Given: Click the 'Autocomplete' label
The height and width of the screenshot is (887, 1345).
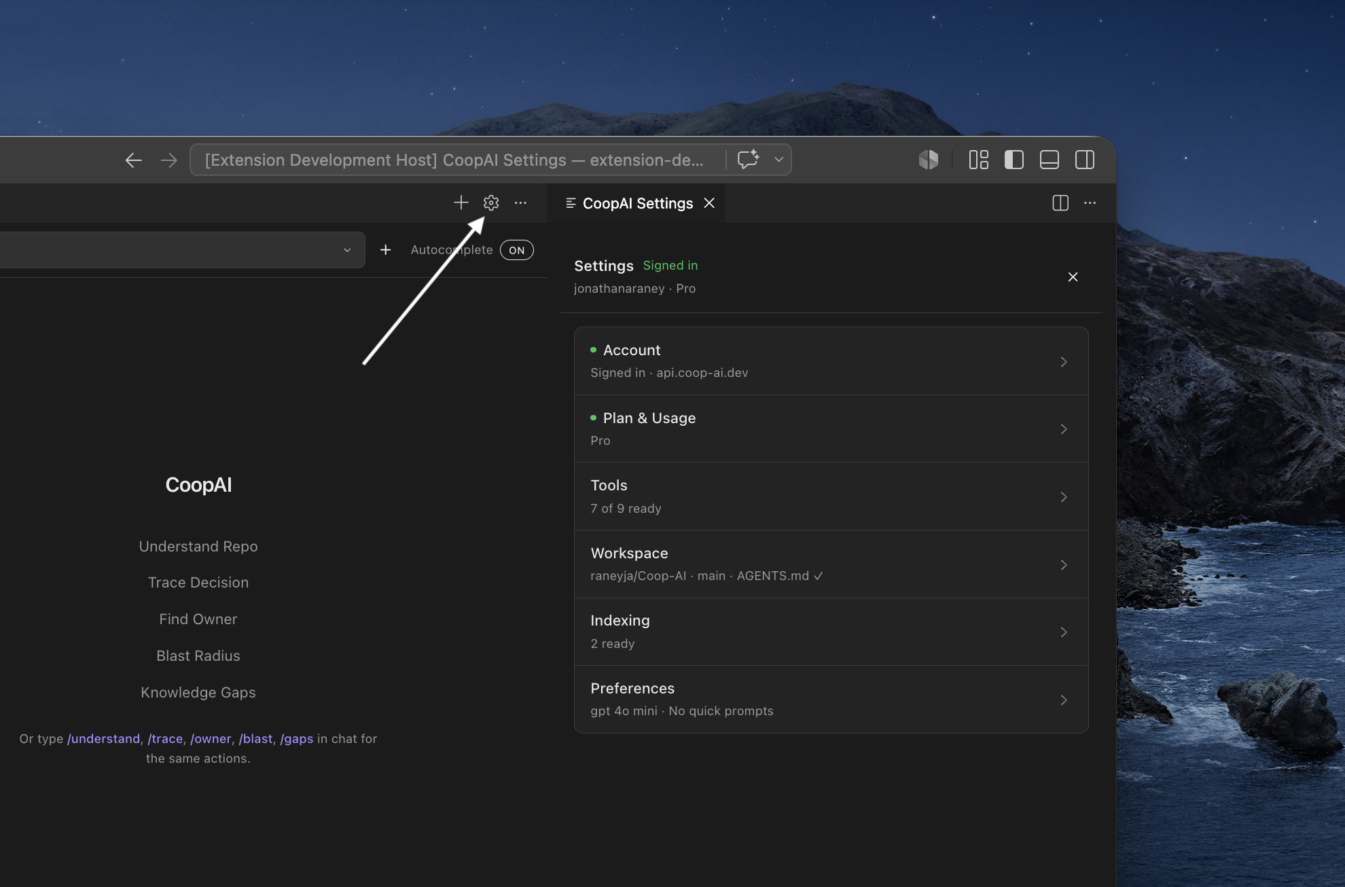Looking at the screenshot, I should tap(452, 250).
